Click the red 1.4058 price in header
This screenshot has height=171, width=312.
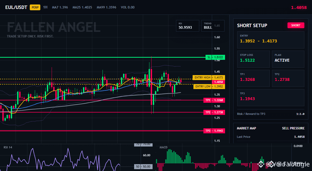[x=299, y=8]
